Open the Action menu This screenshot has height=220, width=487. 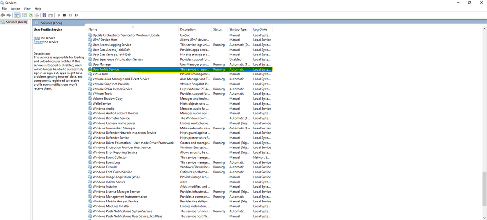[15, 9]
